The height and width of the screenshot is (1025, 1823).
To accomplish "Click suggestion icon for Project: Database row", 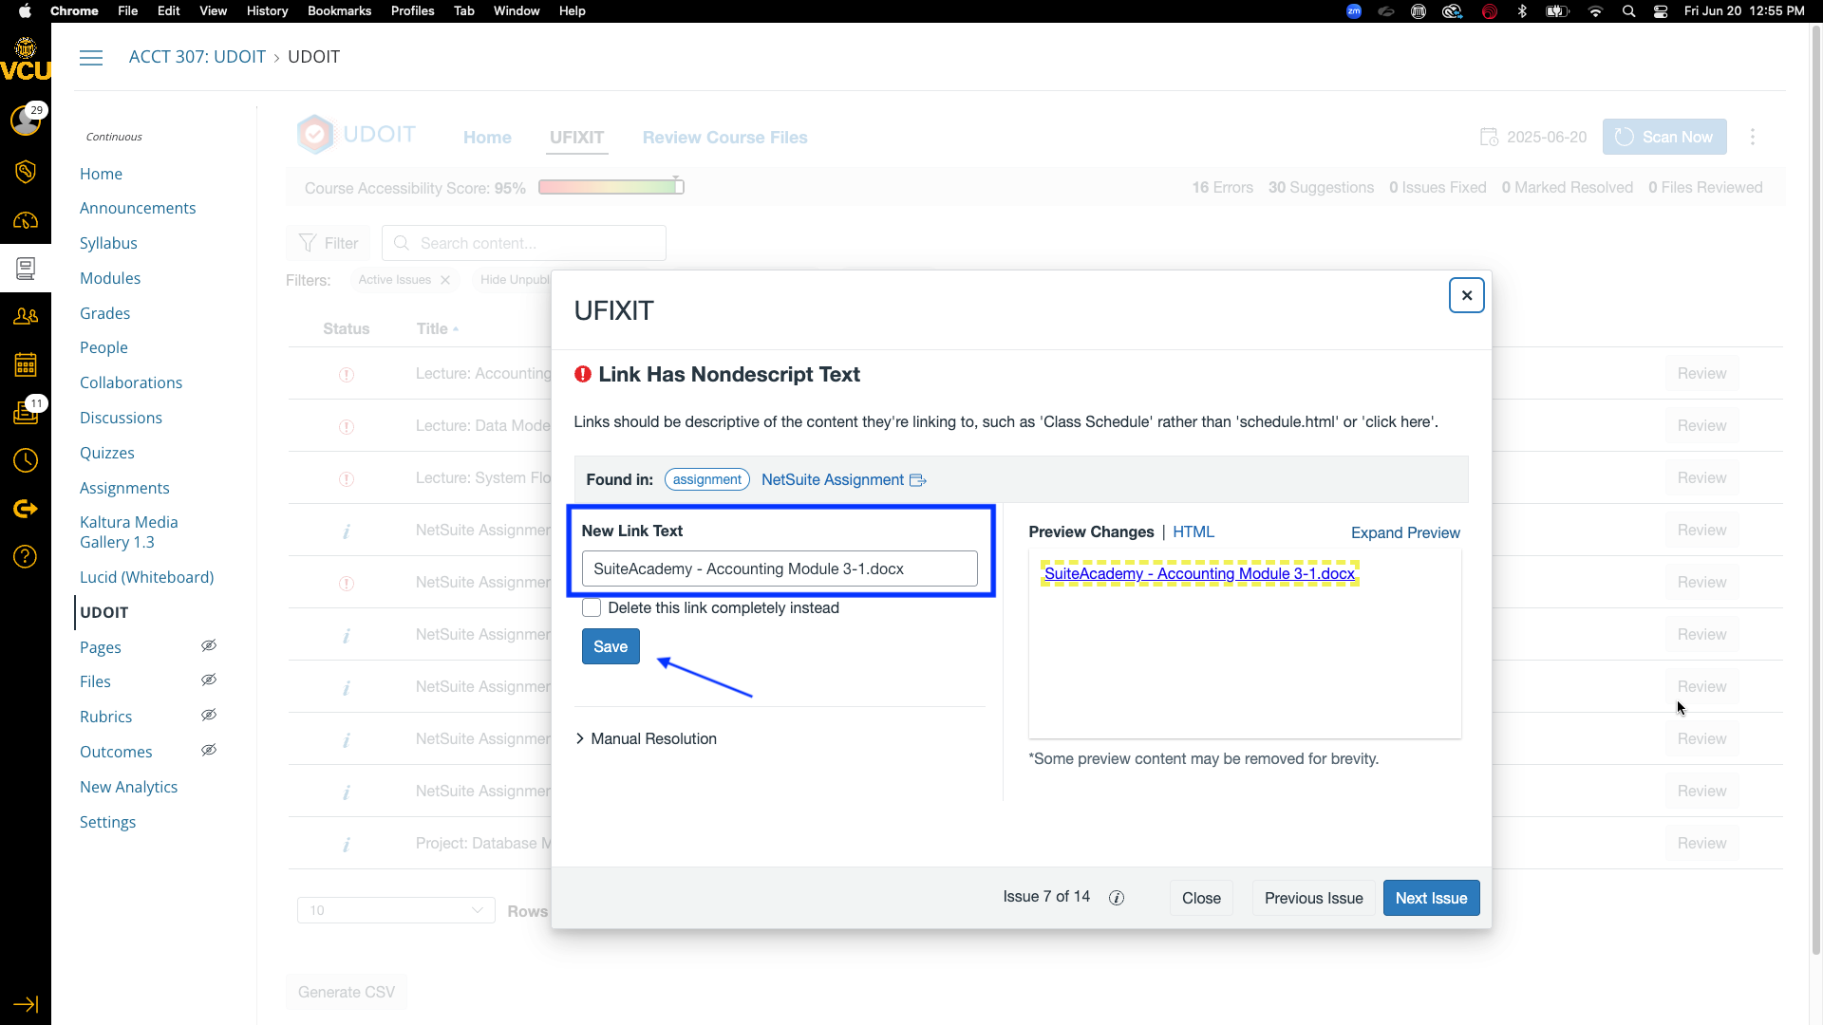I will (347, 844).
